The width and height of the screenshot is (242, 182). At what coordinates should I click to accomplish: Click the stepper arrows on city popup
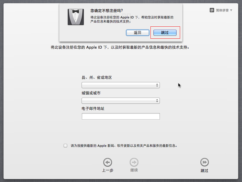click(x=157, y=101)
